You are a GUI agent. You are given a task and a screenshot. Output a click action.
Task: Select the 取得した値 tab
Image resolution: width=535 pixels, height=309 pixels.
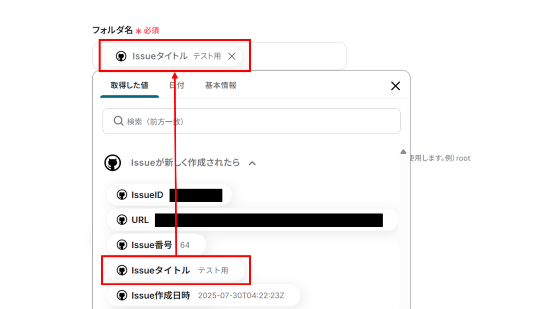point(129,86)
